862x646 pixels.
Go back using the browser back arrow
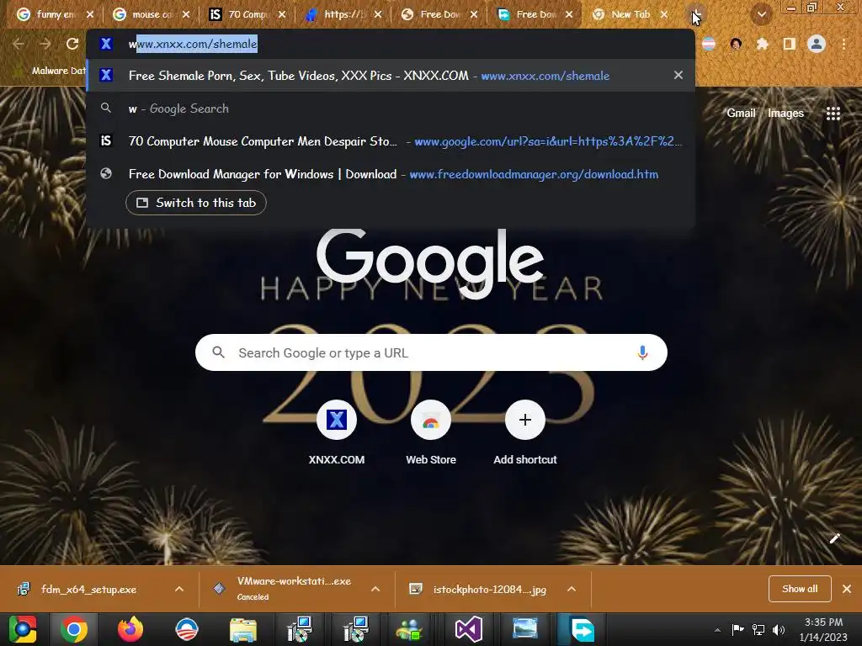(x=19, y=44)
